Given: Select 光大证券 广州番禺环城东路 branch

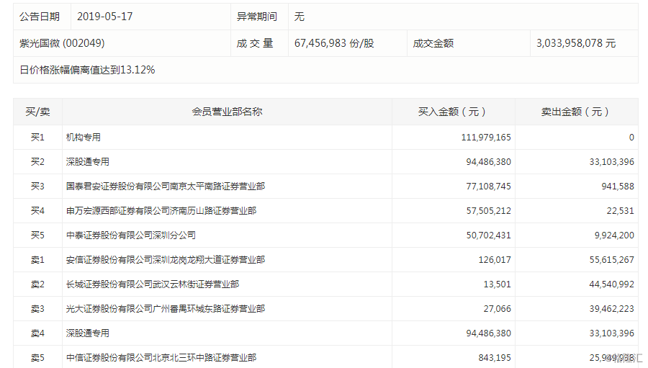Looking at the screenshot, I should tap(166, 309).
